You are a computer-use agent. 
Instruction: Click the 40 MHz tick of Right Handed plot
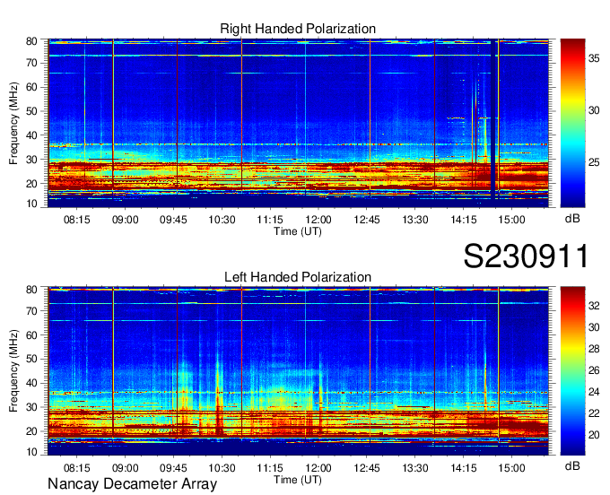click(31, 135)
